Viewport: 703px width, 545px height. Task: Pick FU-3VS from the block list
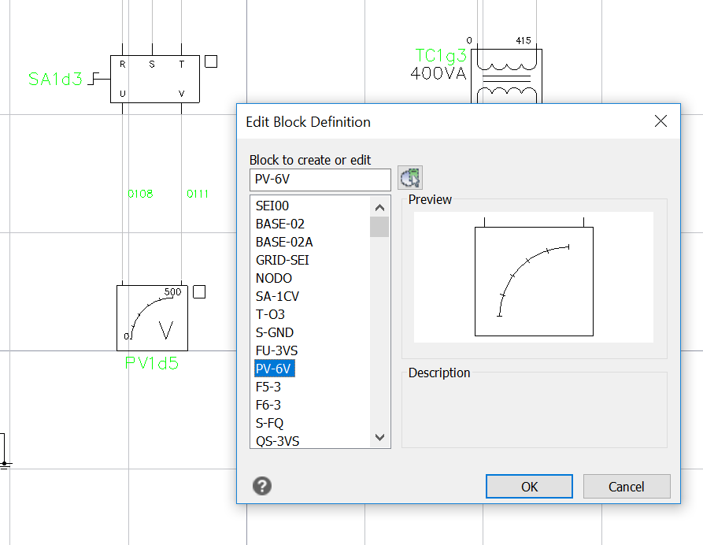[276, 350]
